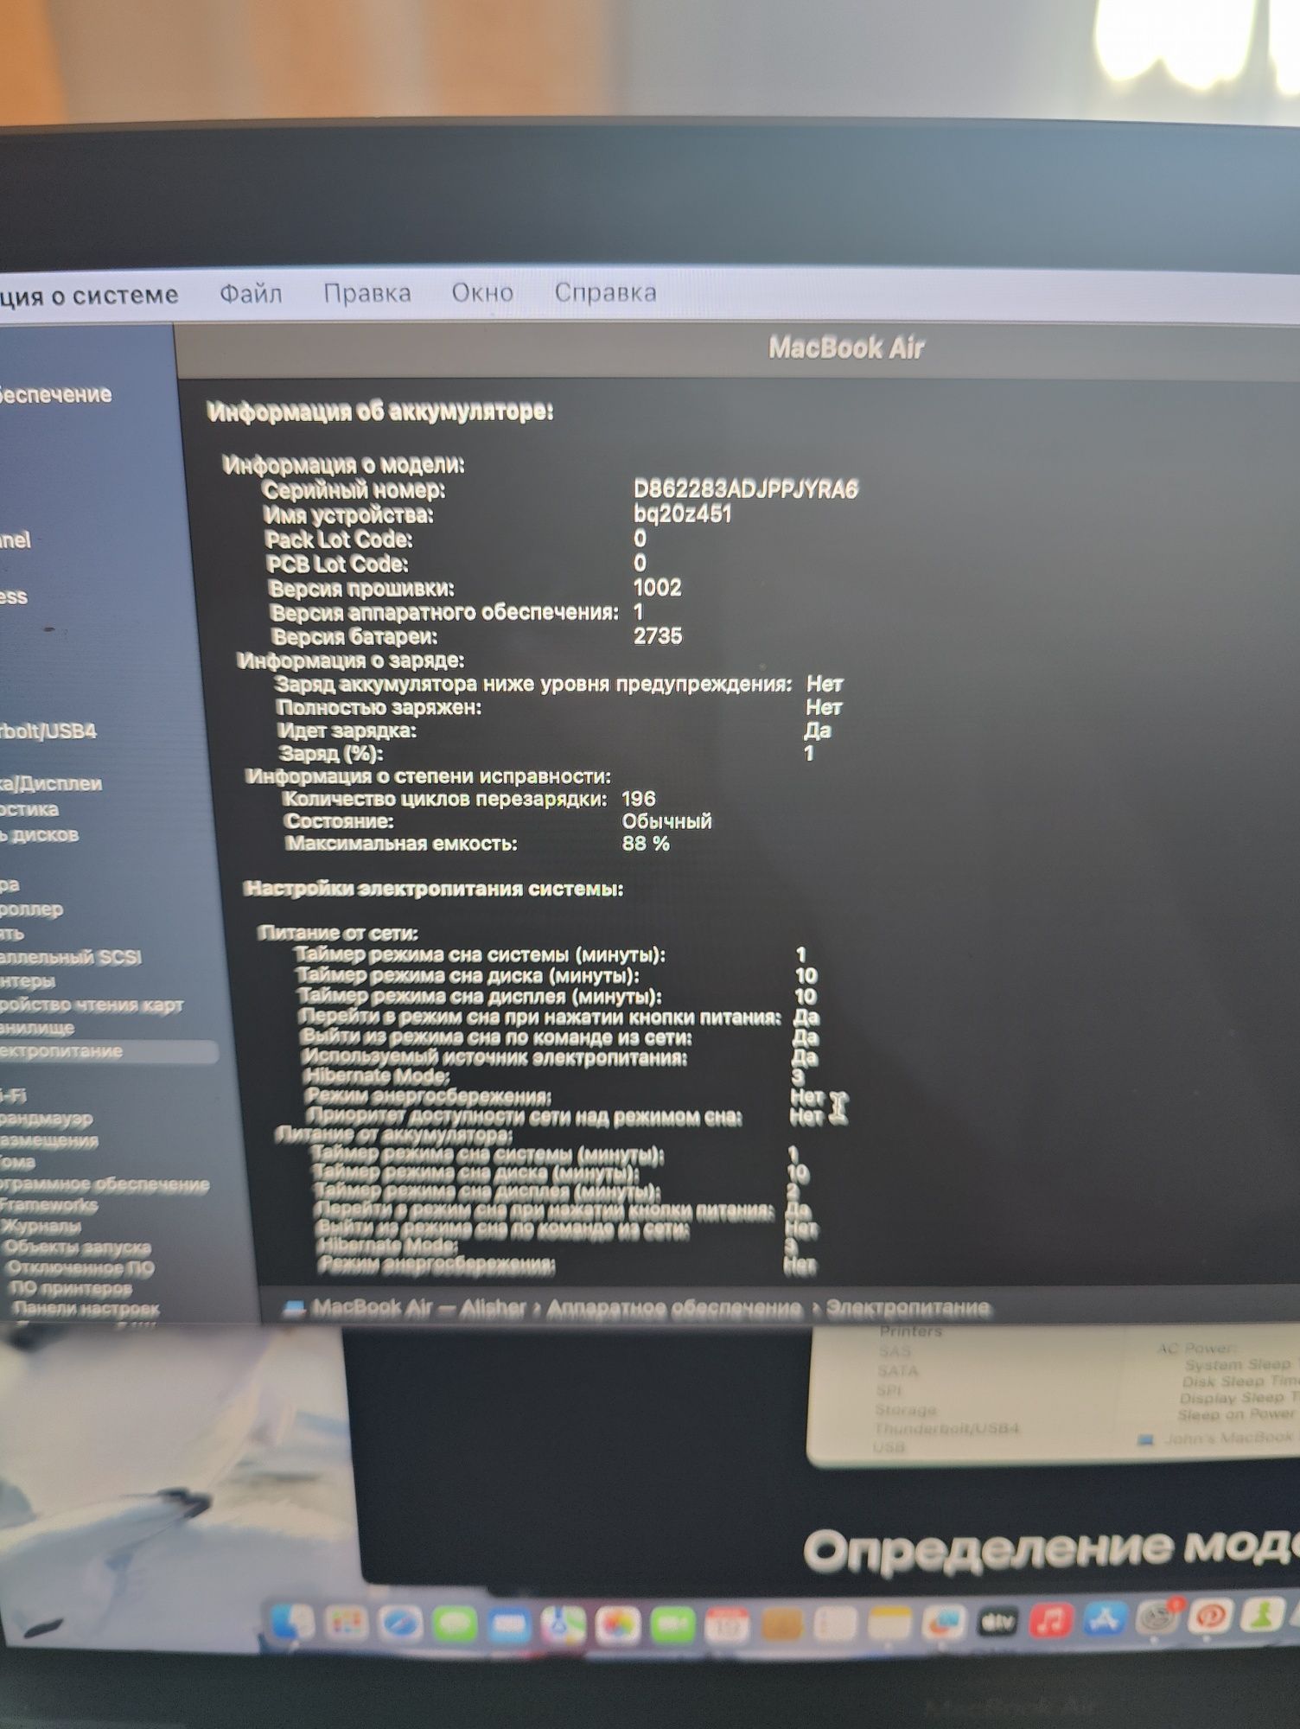Image resolution: width=1300 pixels, height=1729 pixels.
Task: Select Брандмауэр in the sidebar
Action: coord(46,1118)
